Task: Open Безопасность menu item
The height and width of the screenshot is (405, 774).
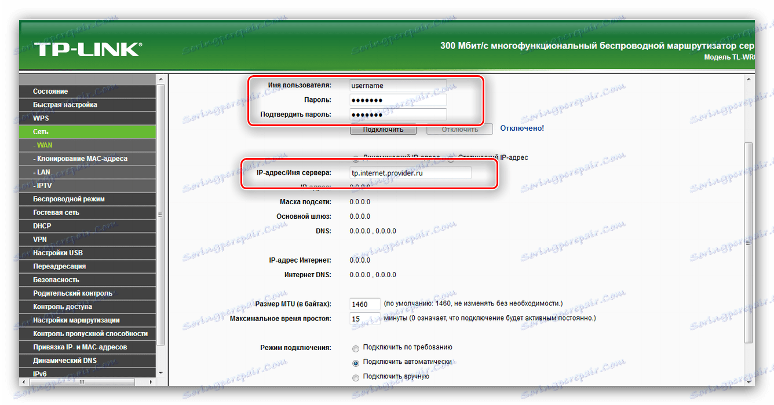Action: point(87,279)
